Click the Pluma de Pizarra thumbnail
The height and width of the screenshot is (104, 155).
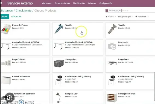6,29
